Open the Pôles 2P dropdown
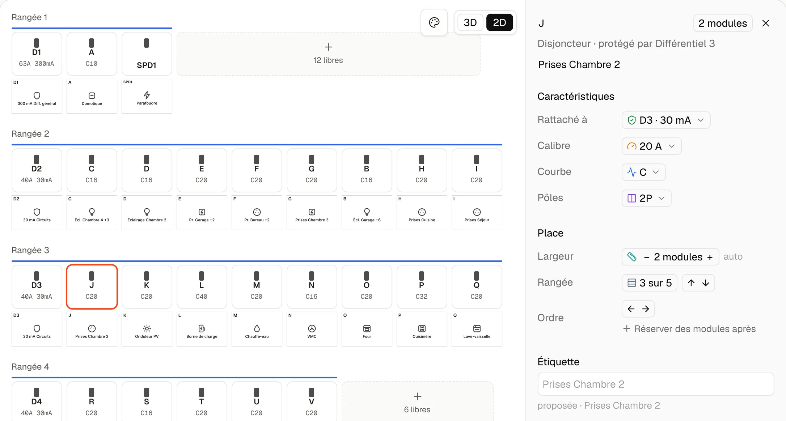Image resolution: width=786 pixels, height=421 pixels. point(646,198)
